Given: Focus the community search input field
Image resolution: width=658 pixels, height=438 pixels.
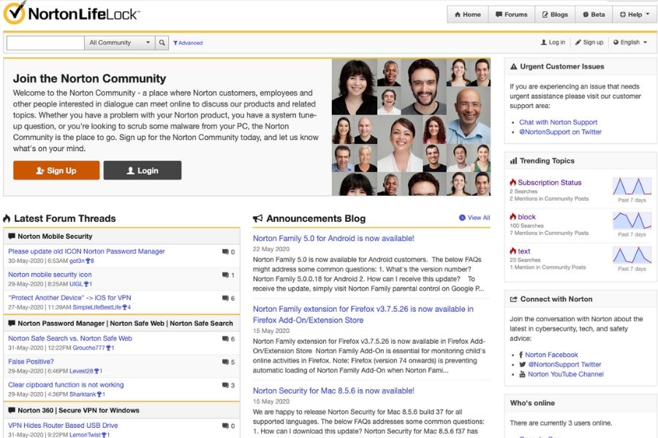Looking at the screenshot, I should pos(45,43).
